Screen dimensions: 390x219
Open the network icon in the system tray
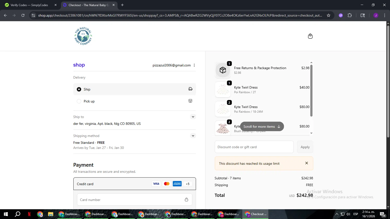pyautogui.click(x=342, y=214)
